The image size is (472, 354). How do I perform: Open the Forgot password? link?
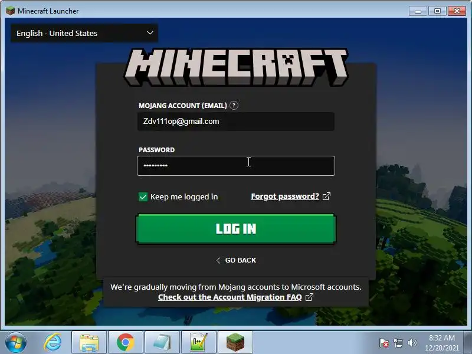pos(285,196)
